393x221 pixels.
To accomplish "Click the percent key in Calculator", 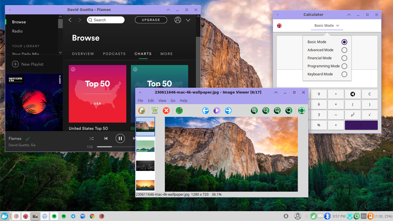I will [x=319, y=125].
